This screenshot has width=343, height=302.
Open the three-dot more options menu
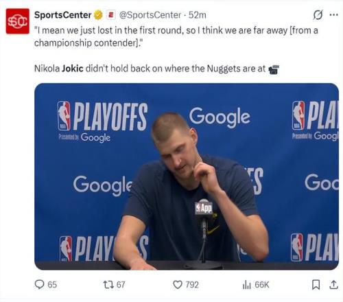(x=334, y=15)
